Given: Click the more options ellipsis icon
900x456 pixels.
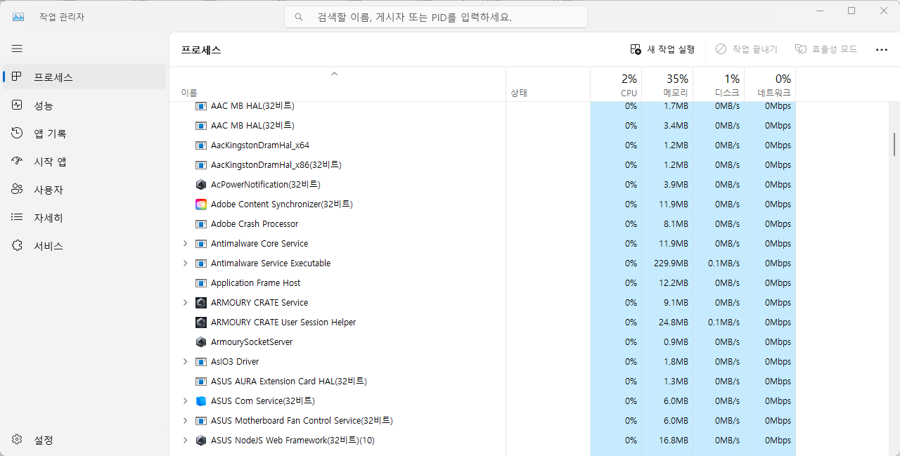Looking at the screenshot, I should (882, 49).
